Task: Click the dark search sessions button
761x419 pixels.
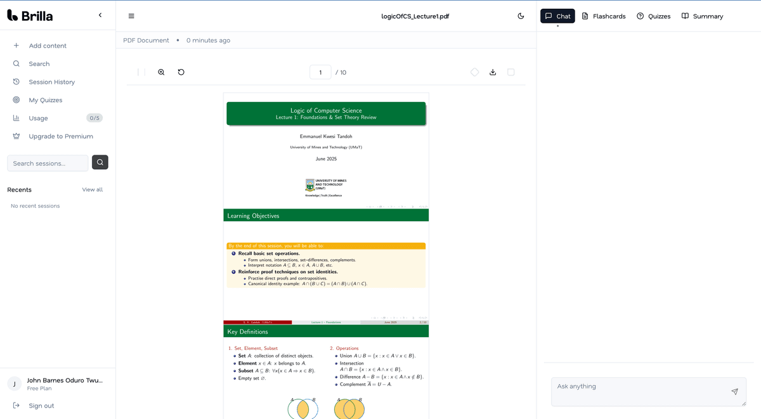Action: pos(100,162)
